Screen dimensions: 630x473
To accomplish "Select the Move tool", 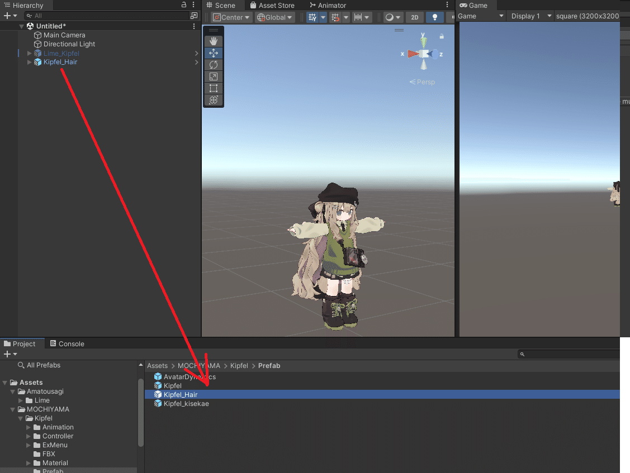I will (214, 53).
